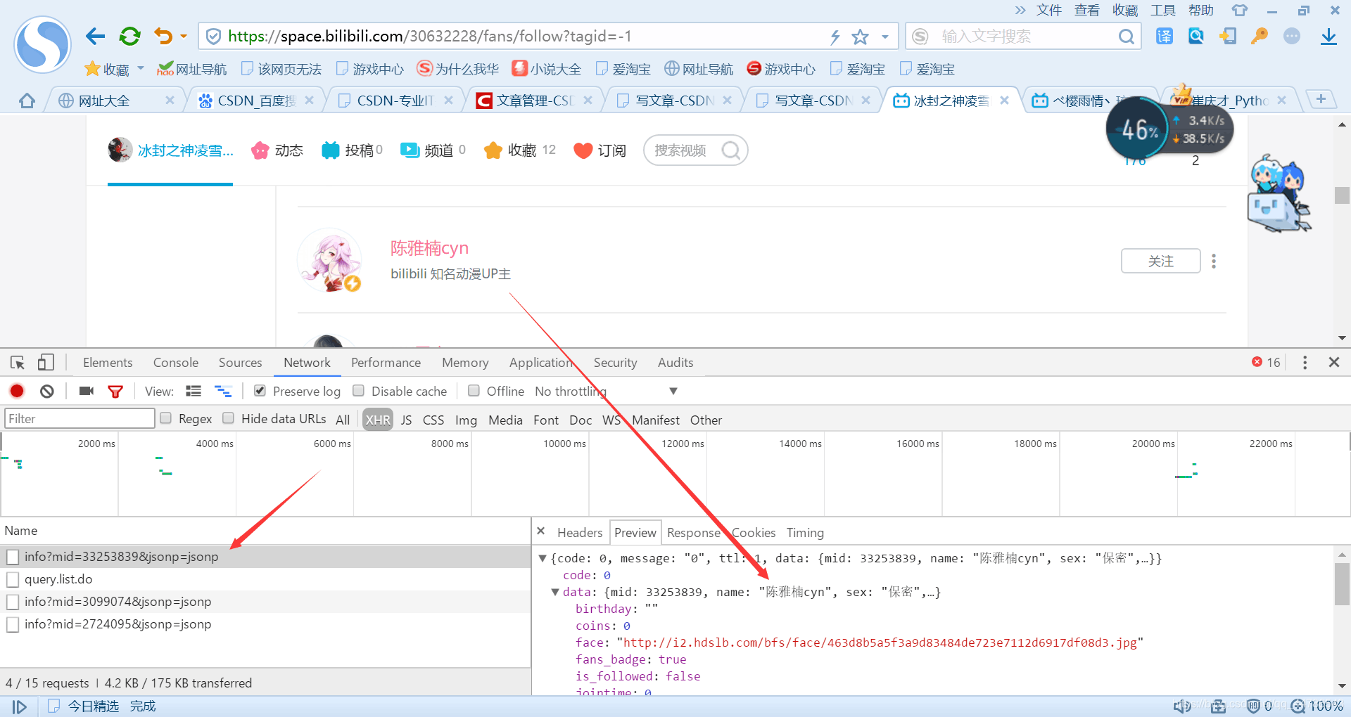The height and width of the screenshot is (717, 1351).
Task: Click the capture screenshots camera icon
Action: coord(87,391)
